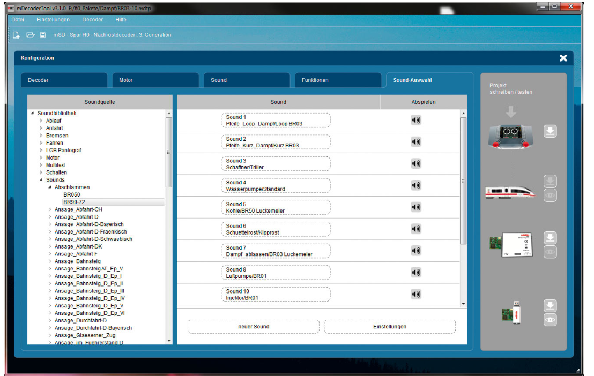The image size is (594, 376).
Task: Click the sound list vertical scrollbar thumb
Action: click(x=463, y=179)
